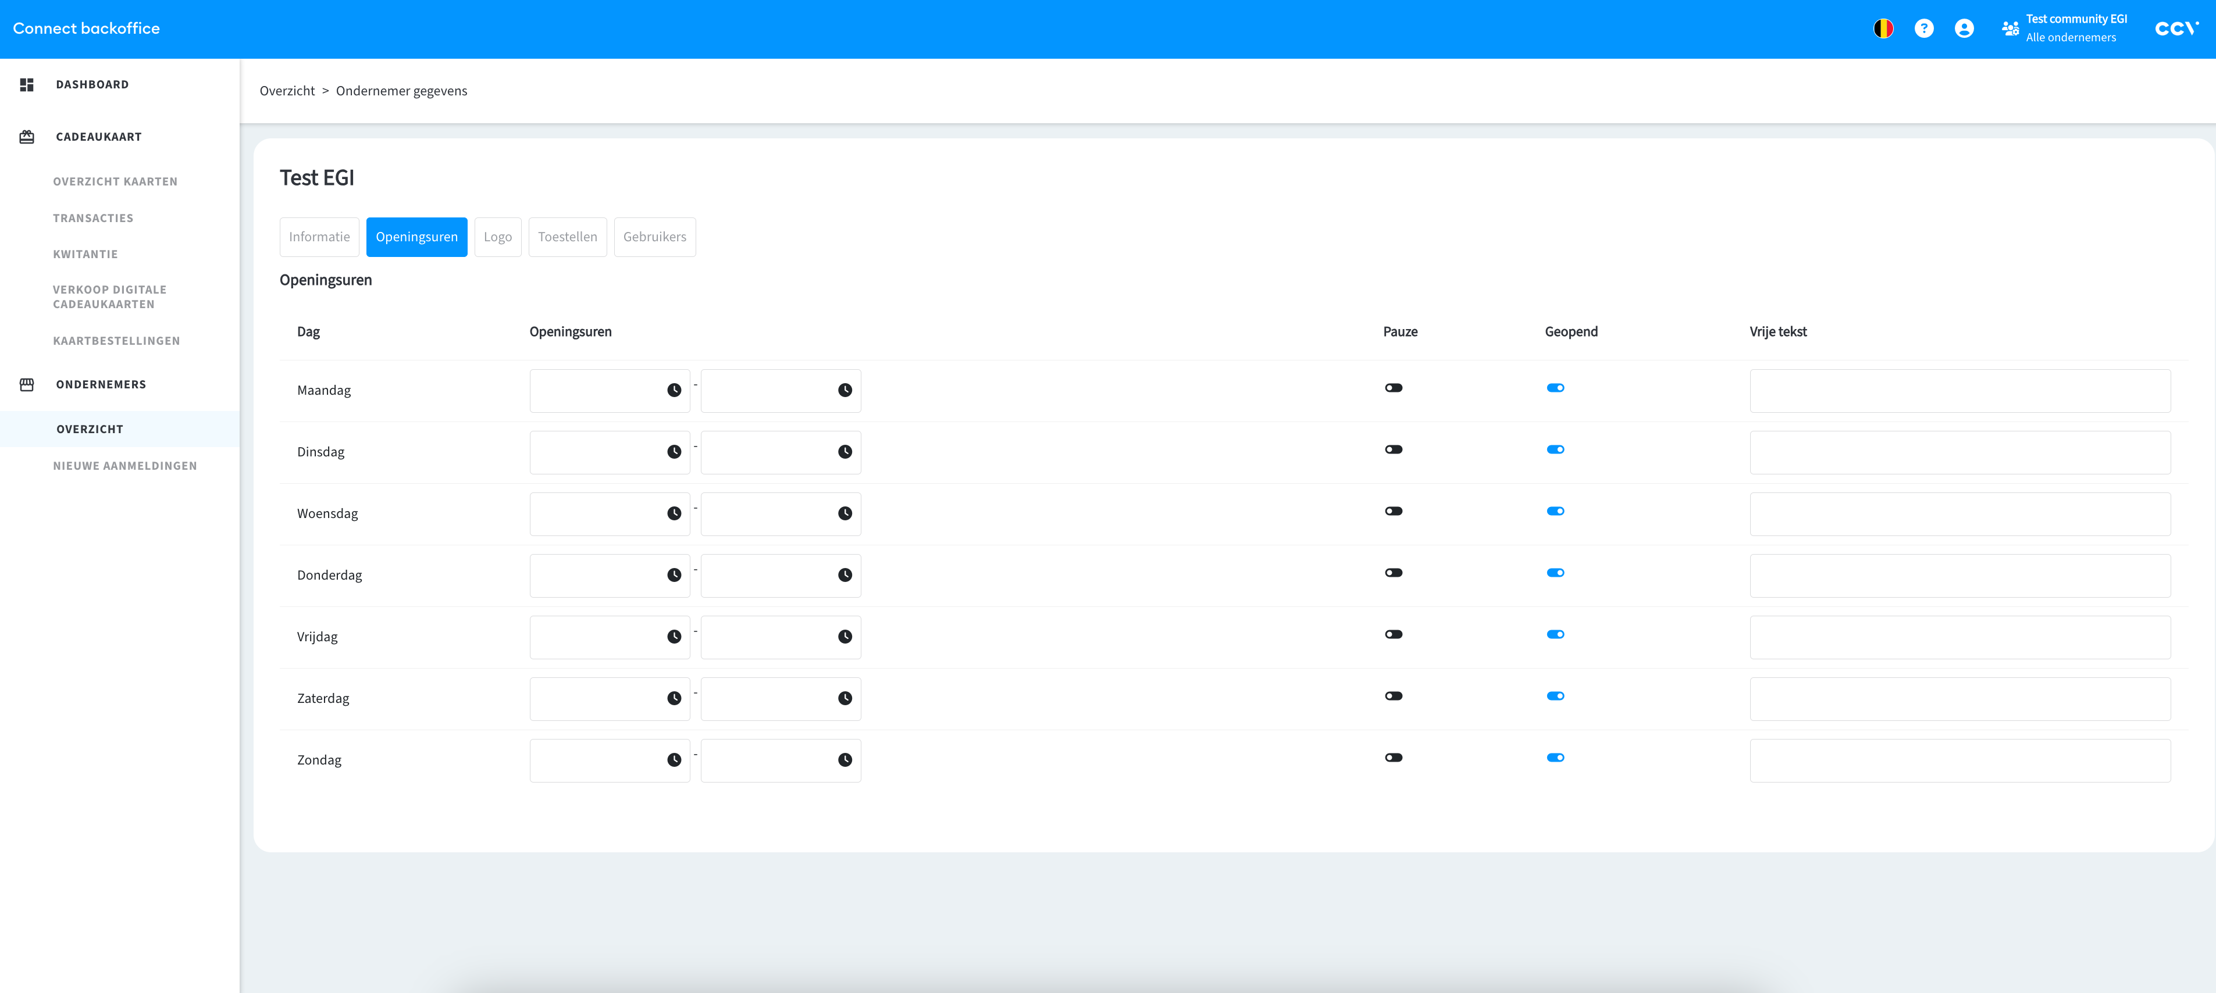This screenshot has height=993, width=2216.
Task: Switch to the Toestellen tab
Action: pos(567,237)
